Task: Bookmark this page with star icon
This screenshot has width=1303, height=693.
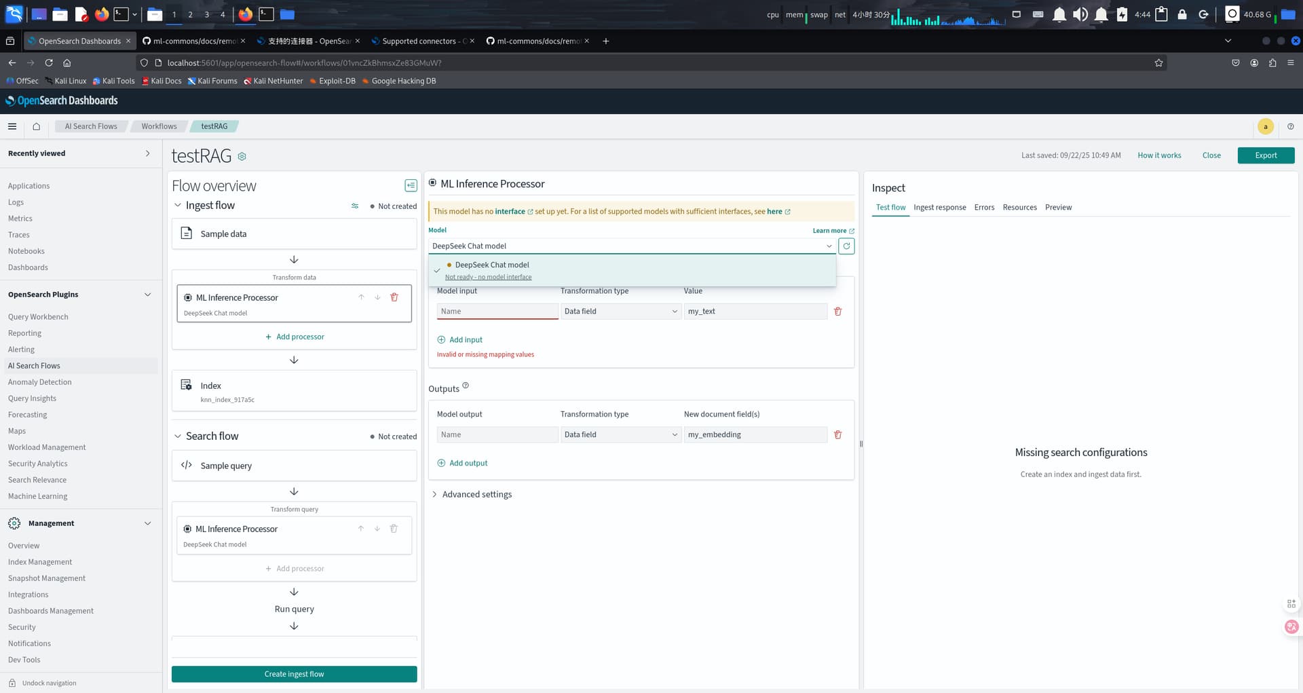Action: (x=1158, y=63)
